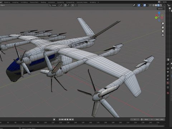The width and height of the screenshot is (172, 129).
Task: Switch to Shading workspace tab
Action: 43,2
